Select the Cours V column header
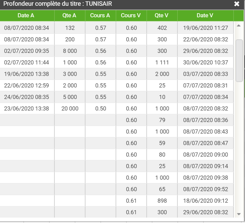The image size is (245, 223). 131,16
